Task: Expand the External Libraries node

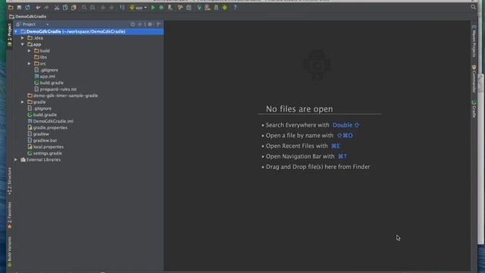Action: coord(16,160)
